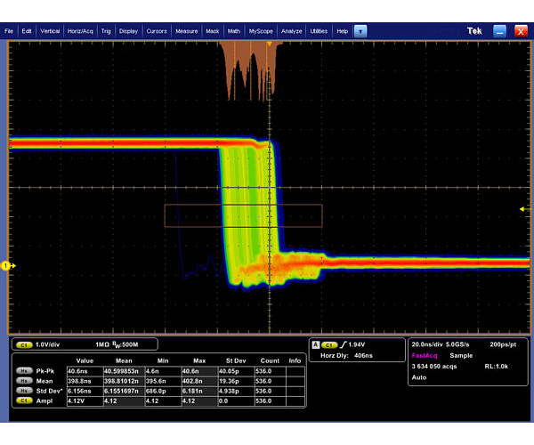Click the C1 trigger source badge
Screen dimensions: 534x445
tap(329, 345)
